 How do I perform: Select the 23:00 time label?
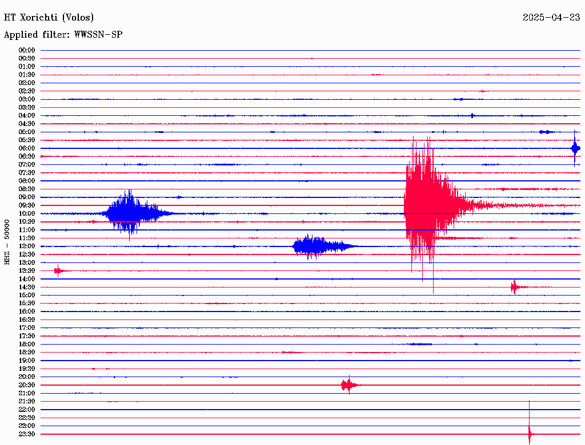[x=27, y=426]
